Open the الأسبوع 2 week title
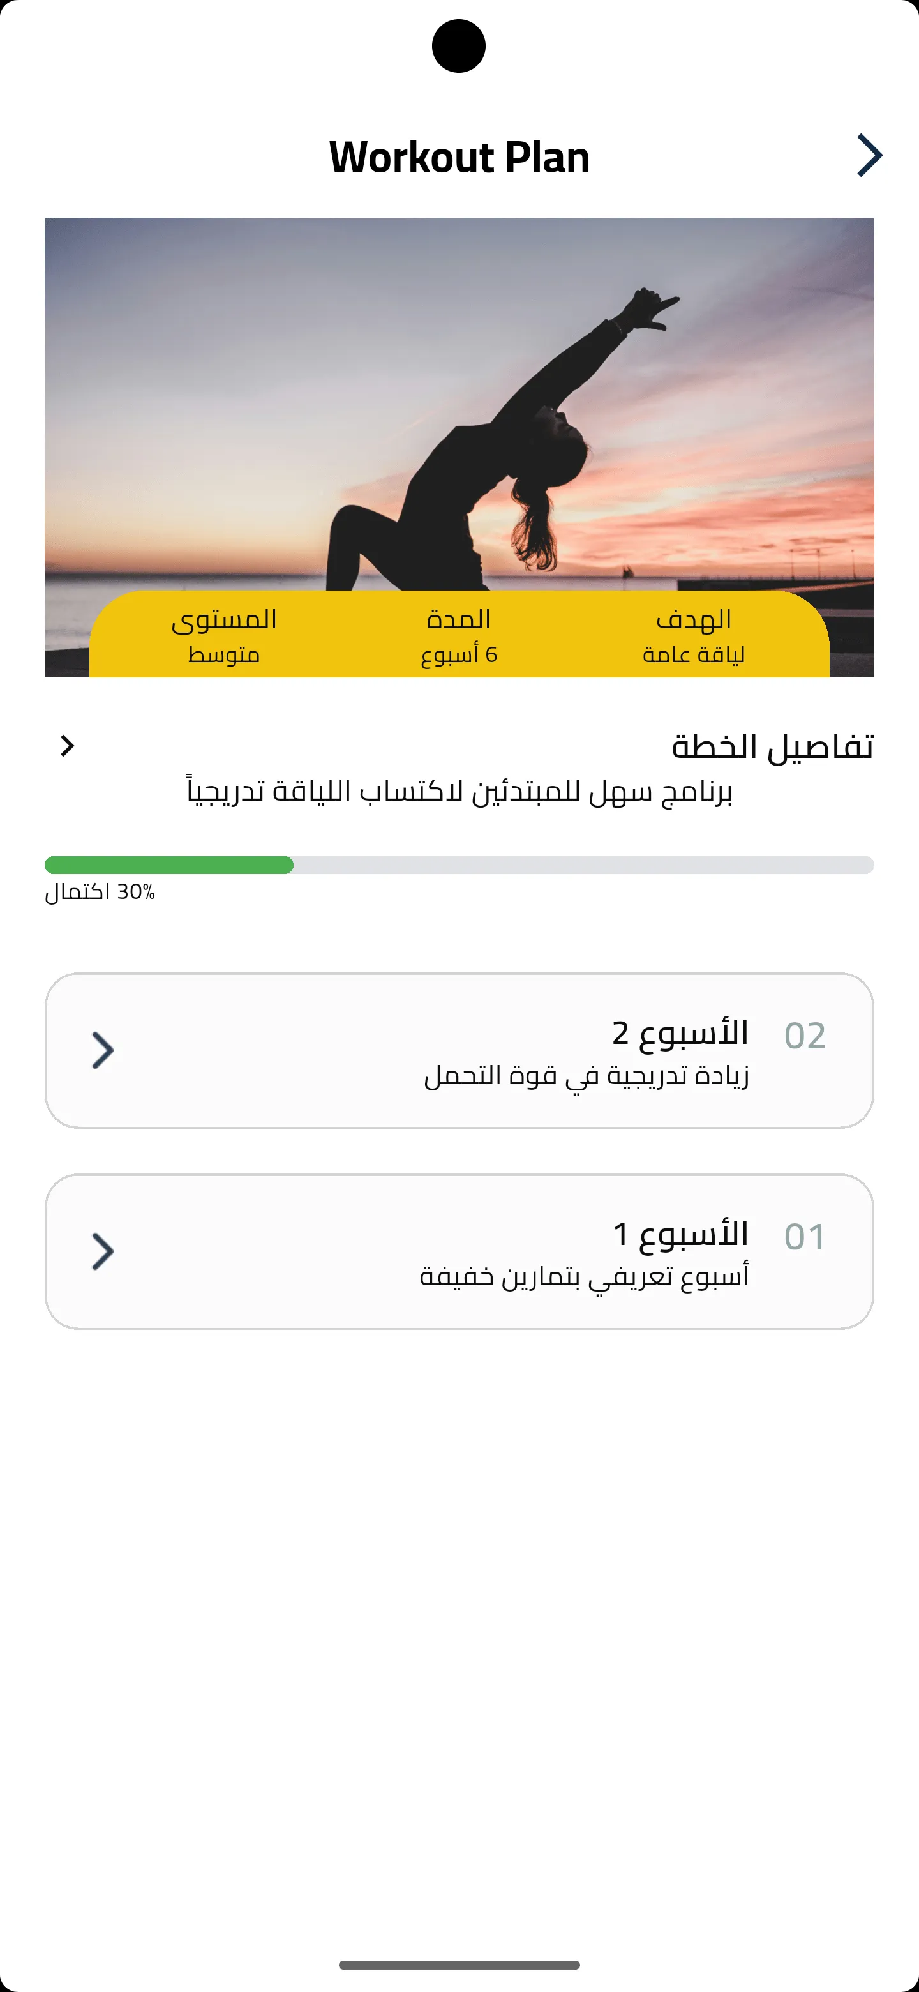919x1992 pixels. (x=680, y=1033)
